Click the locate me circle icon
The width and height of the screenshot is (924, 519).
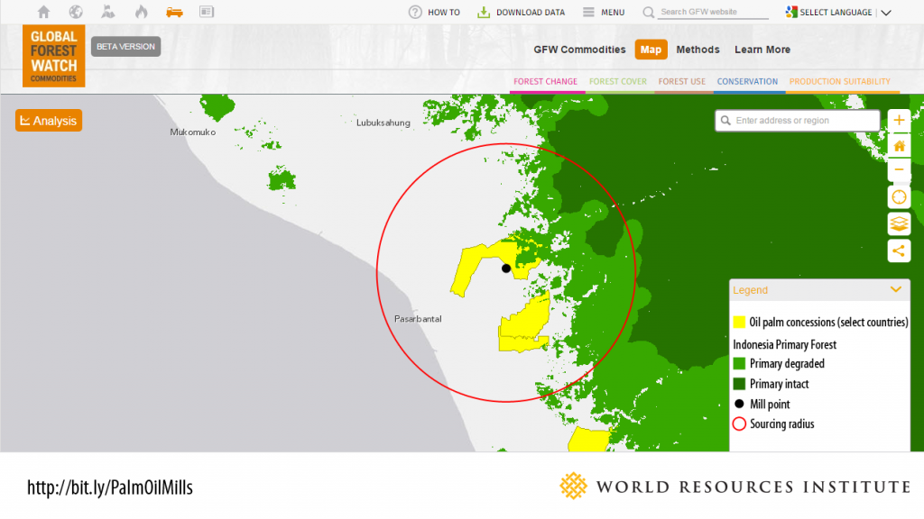(899, 197)
